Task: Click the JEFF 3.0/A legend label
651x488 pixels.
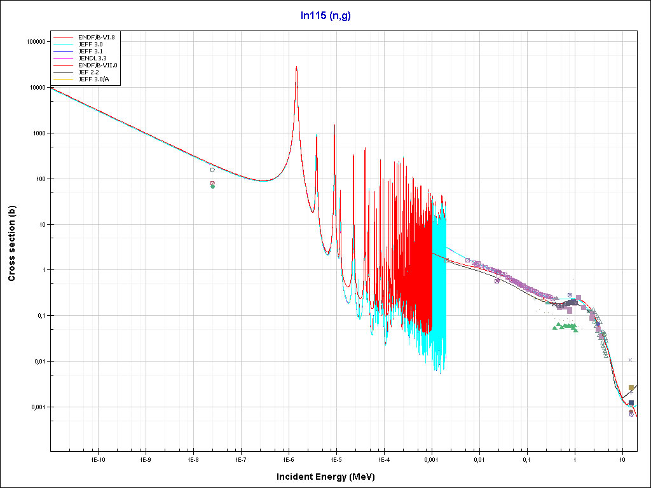Action: pos(93,79)
